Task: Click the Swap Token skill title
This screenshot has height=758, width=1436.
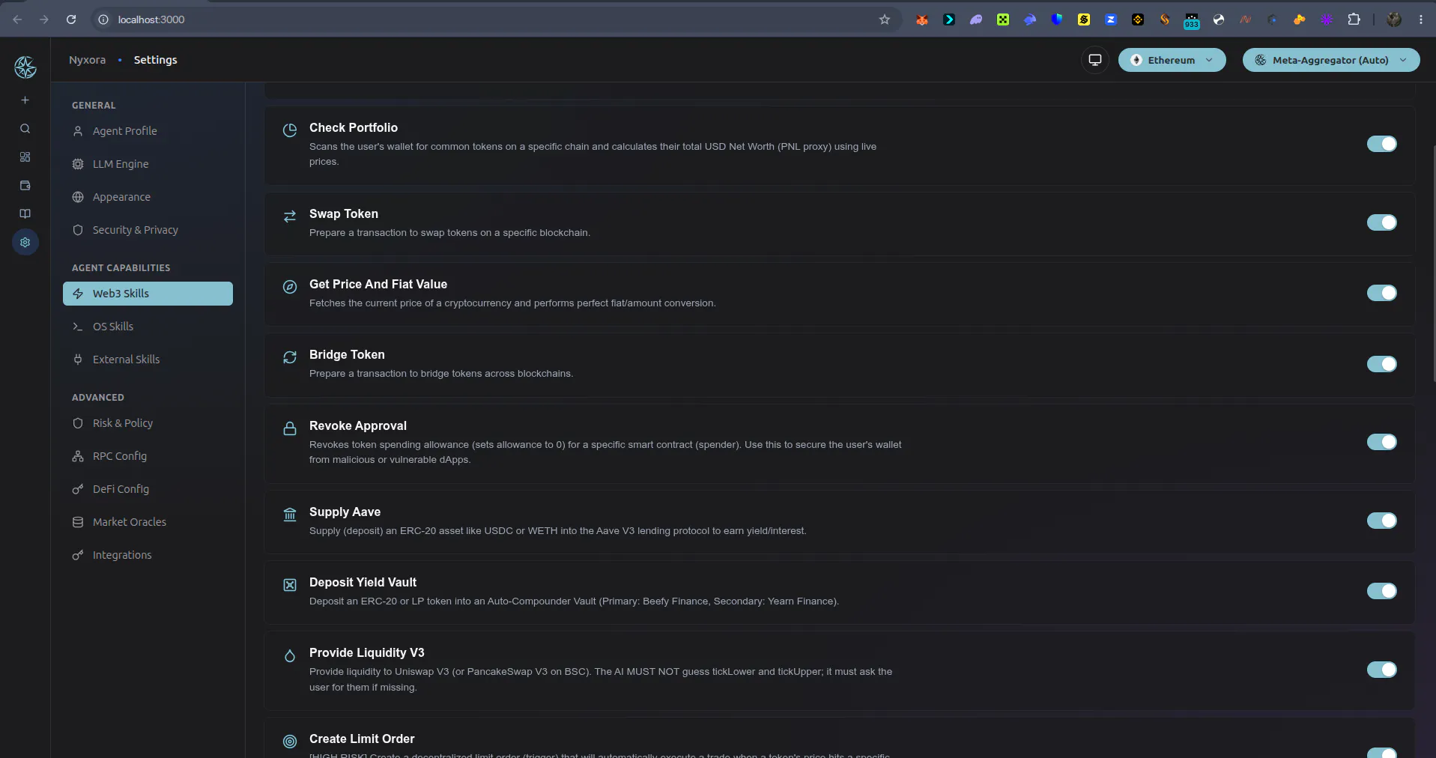Action: [x=343, y=214]
